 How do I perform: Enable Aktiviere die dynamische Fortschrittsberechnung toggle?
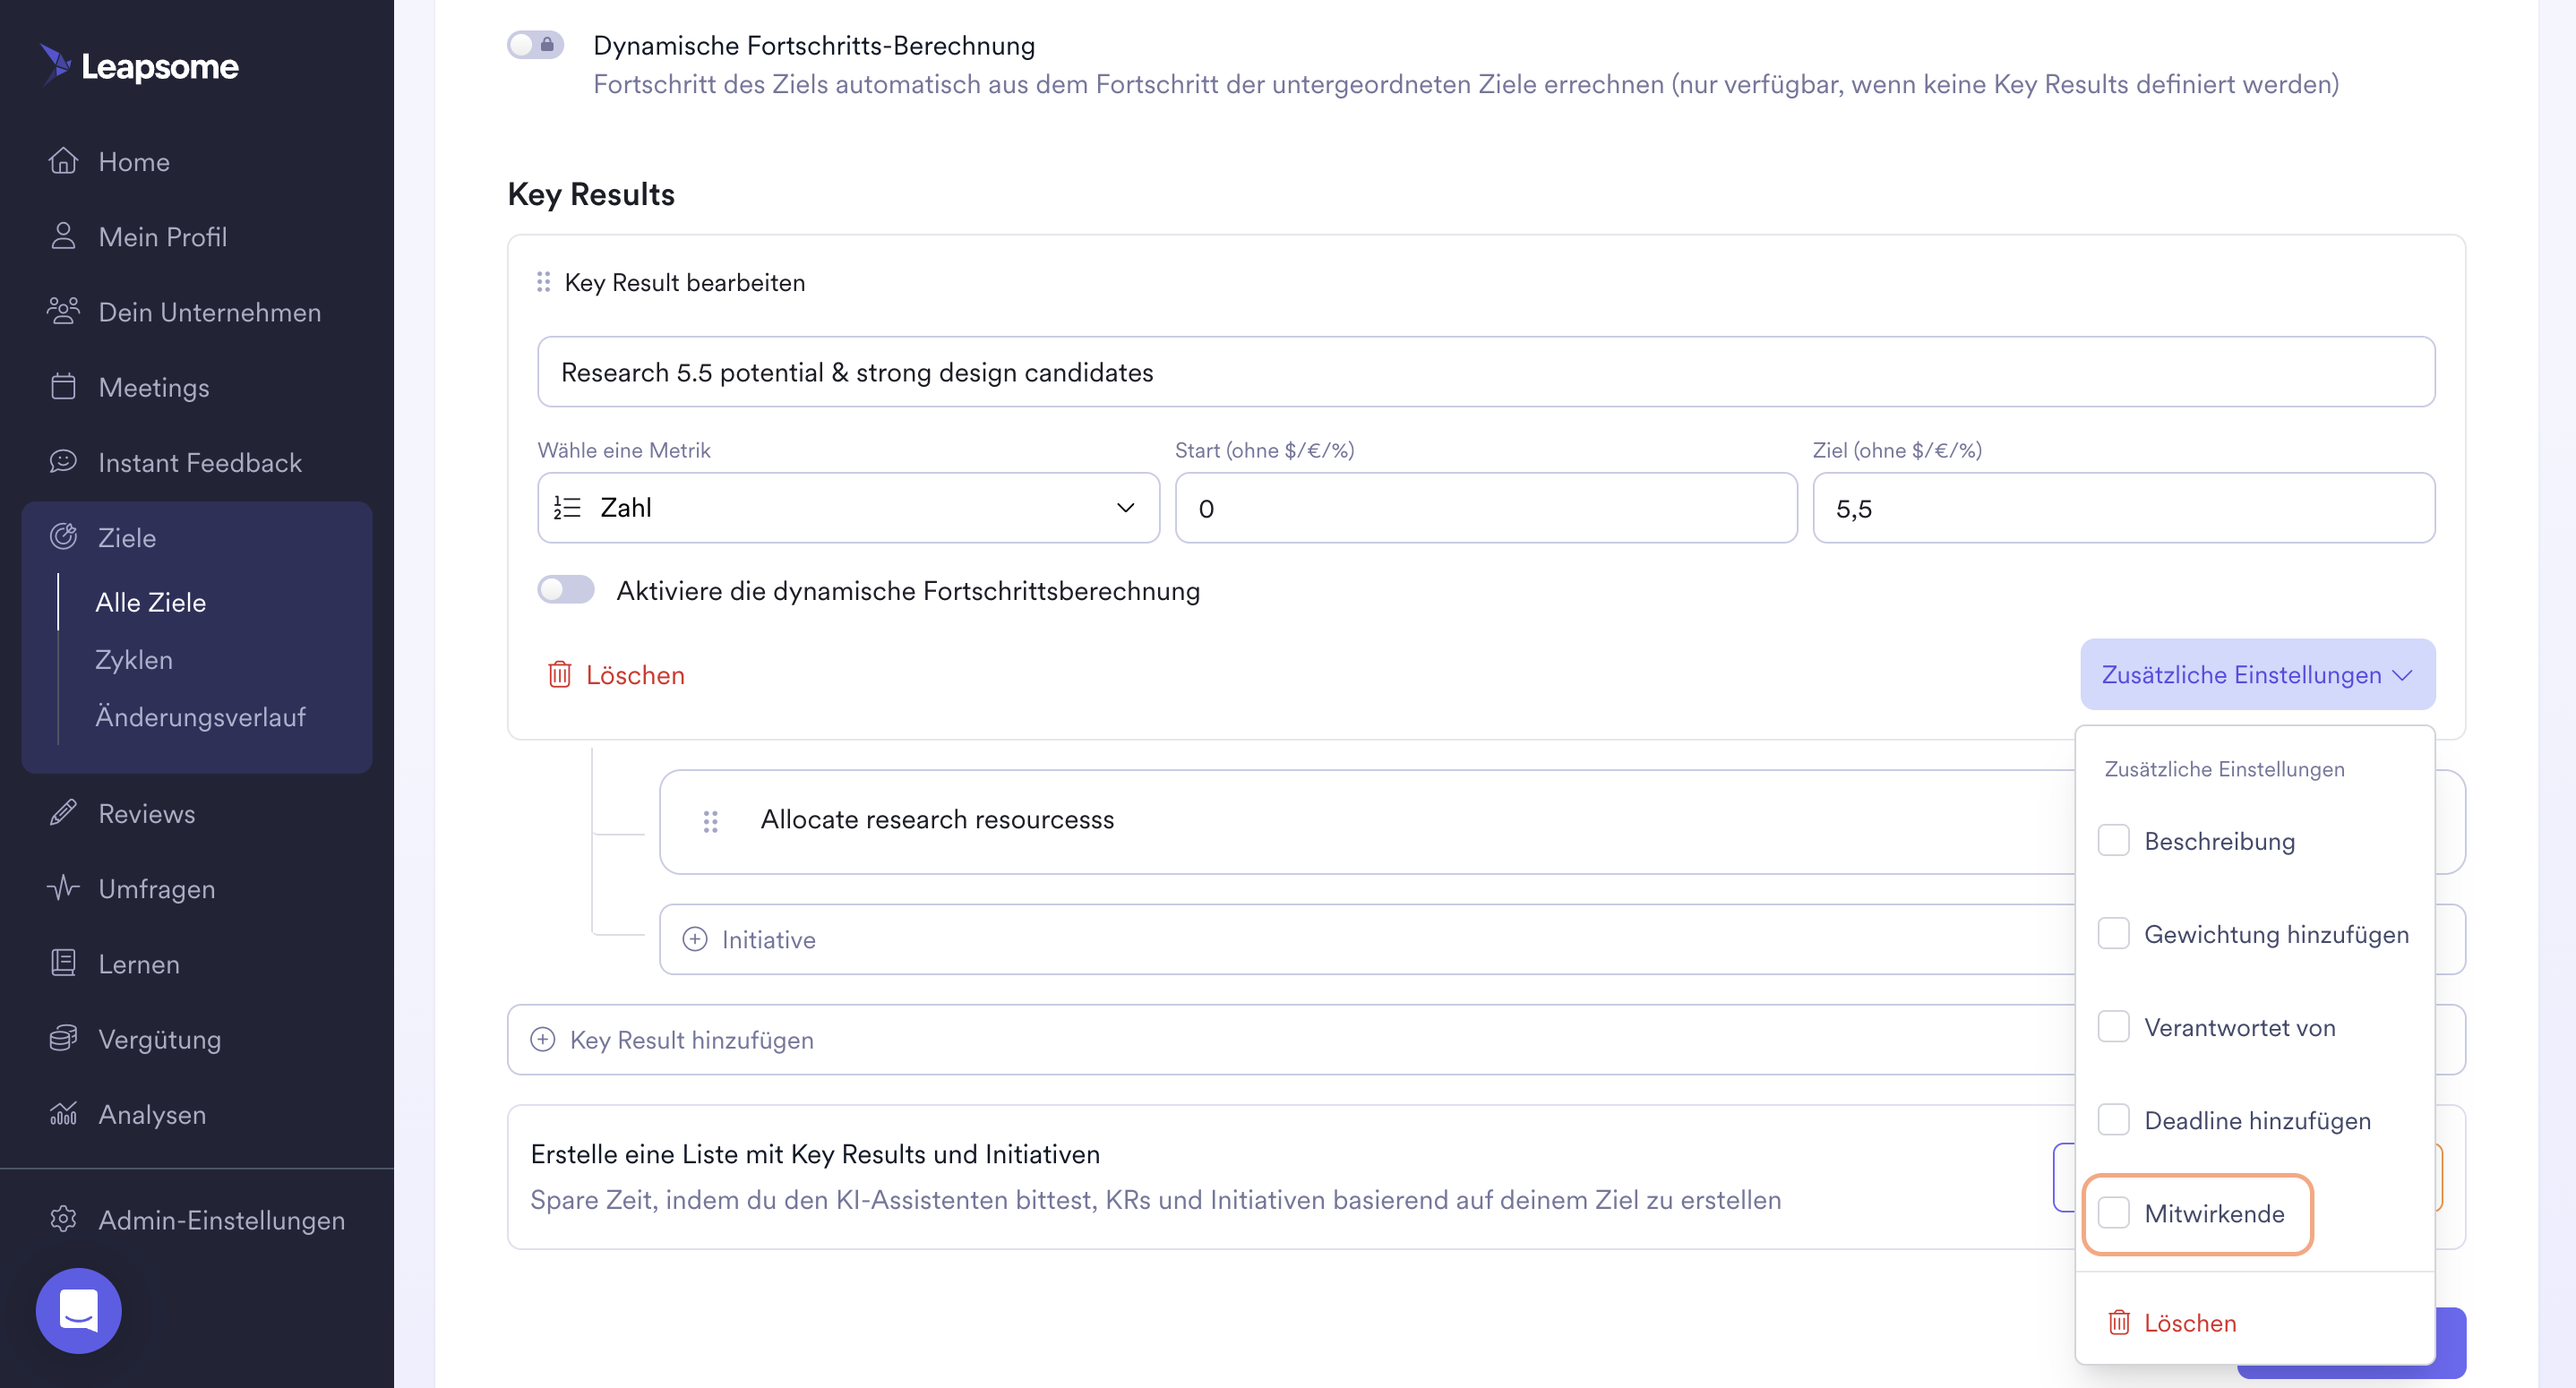point(565,589)
